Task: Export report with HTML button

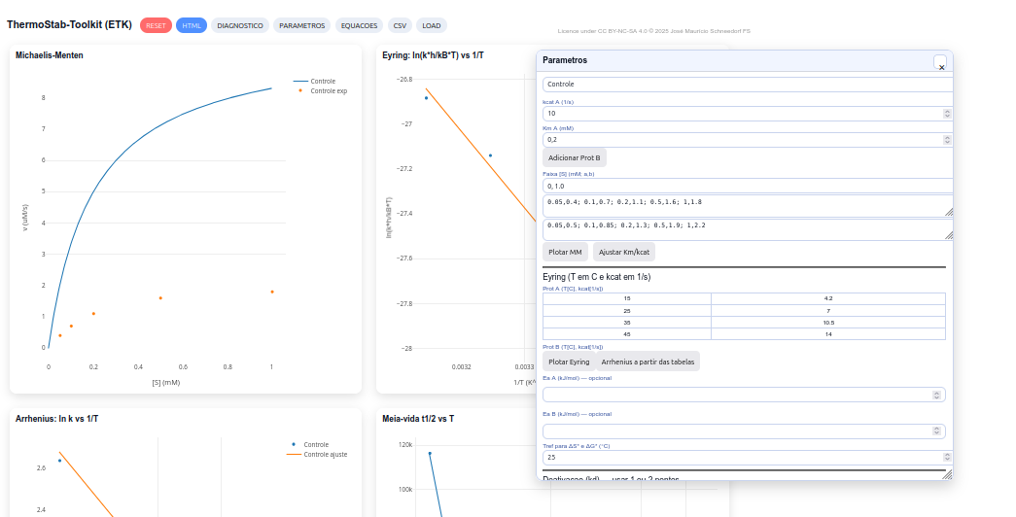Action: (192, 25)
